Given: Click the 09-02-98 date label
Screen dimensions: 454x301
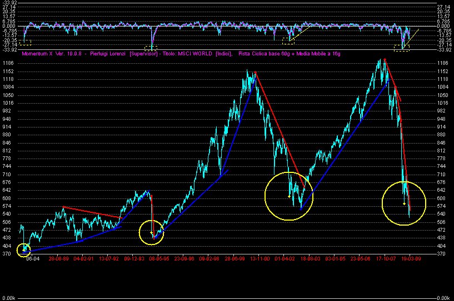Looking at the screenshot, I should coord(209,258).
